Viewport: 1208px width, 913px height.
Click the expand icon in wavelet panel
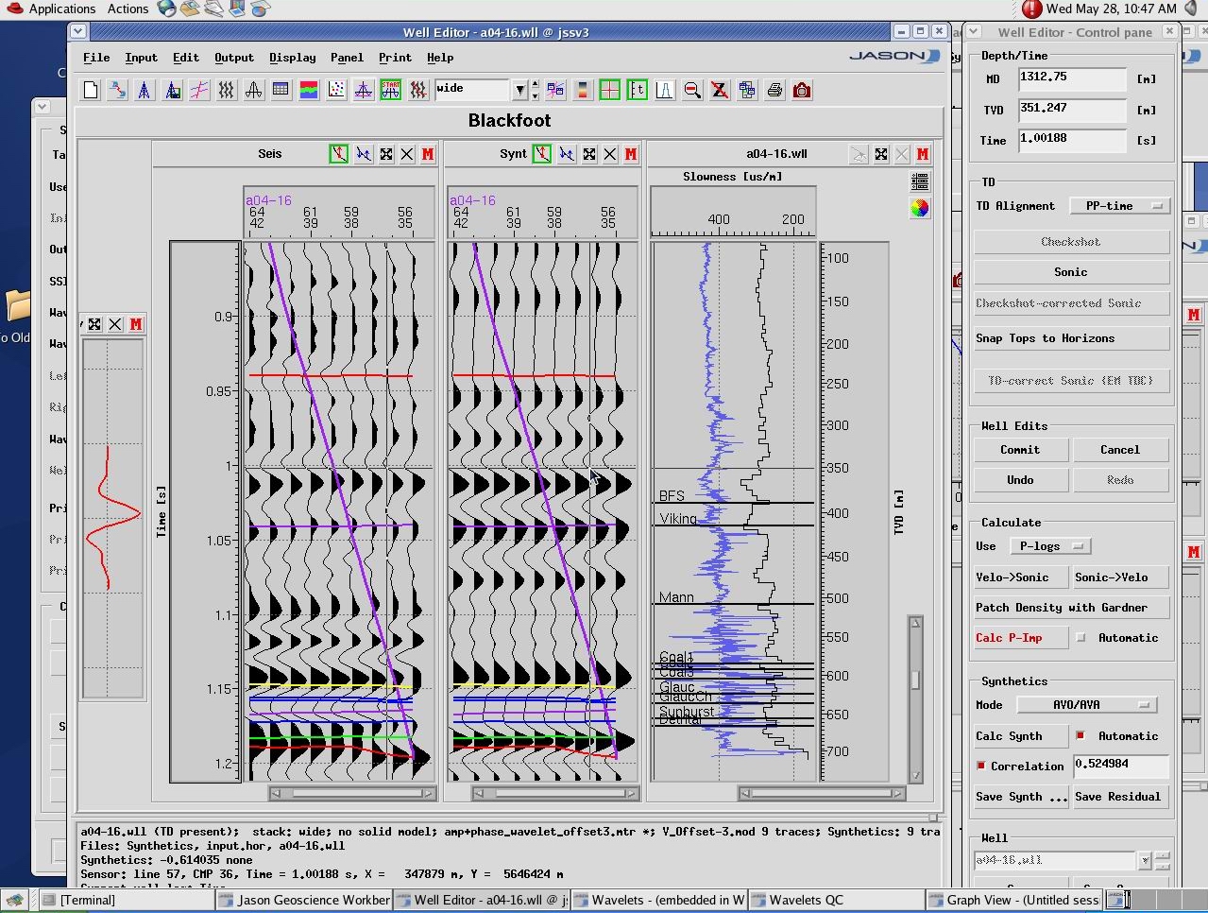pyautogui.click(x=94, y=324)
